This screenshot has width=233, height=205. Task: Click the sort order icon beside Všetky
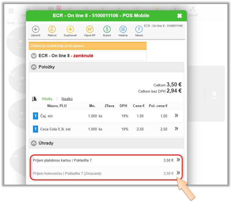coord(34,99)
